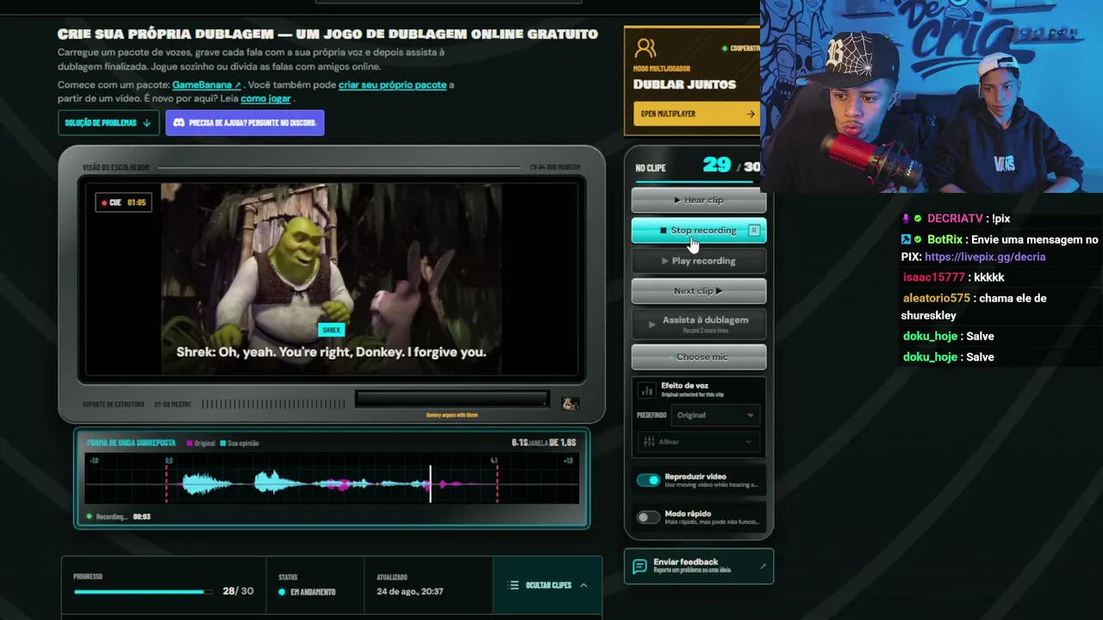
Task: Click the Discord logo icon
Action: coord(179,123)
